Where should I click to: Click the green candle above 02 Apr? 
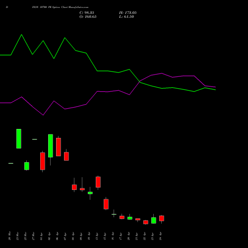(x=51, y=146)
